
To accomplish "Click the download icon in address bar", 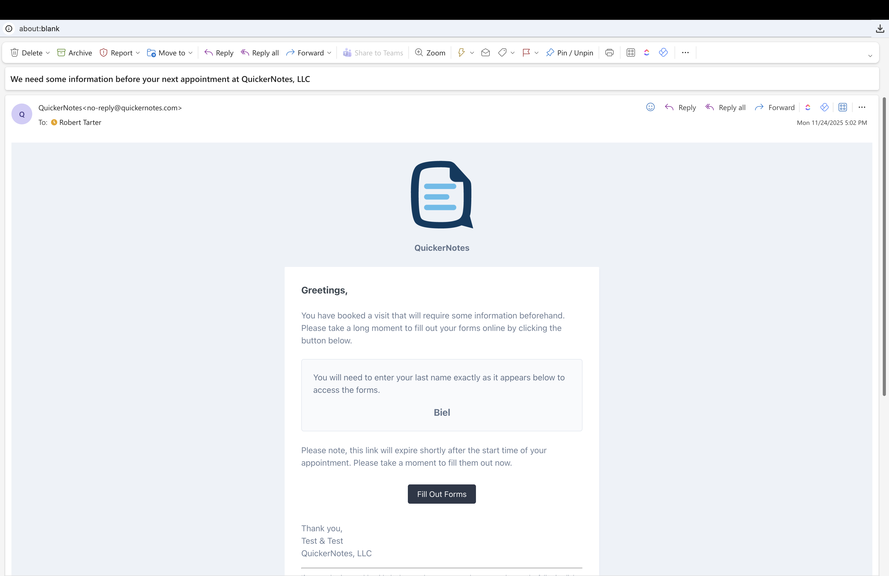I will (x=880, y=29).
